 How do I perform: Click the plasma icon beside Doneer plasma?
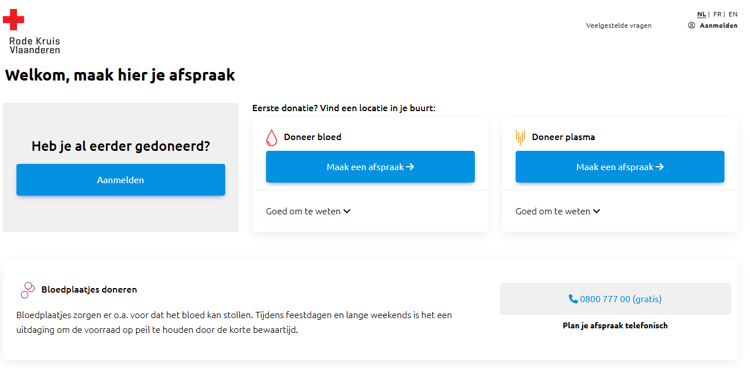(520, 137)
